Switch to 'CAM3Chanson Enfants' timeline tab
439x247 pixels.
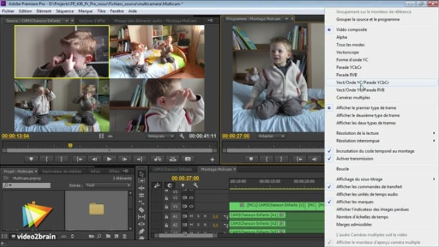(x=172, y=169)
